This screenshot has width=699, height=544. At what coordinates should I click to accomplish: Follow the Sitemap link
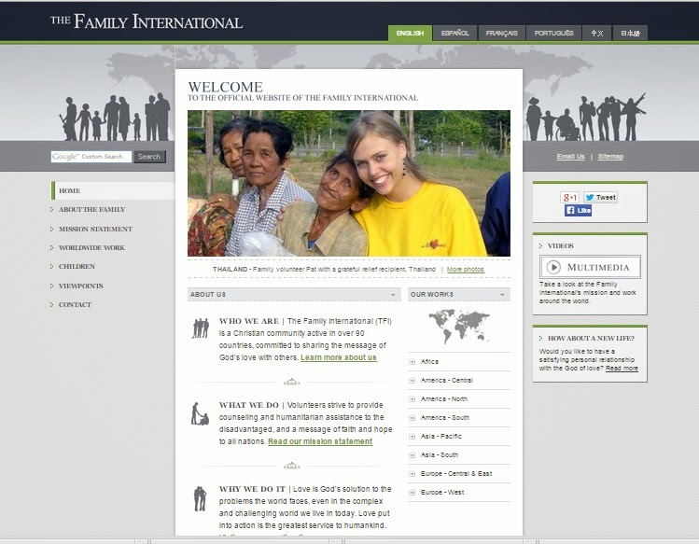pos(610,157)
